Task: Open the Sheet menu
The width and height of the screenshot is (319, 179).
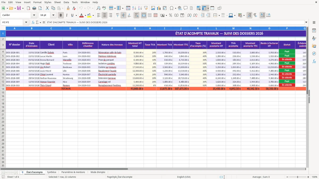Action: coord(57,2)
